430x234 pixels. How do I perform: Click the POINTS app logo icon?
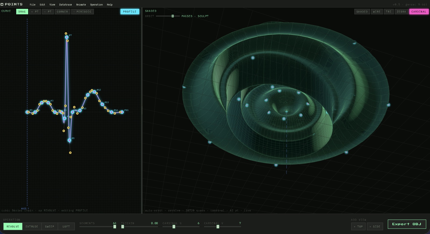click(x=2, y=4)
